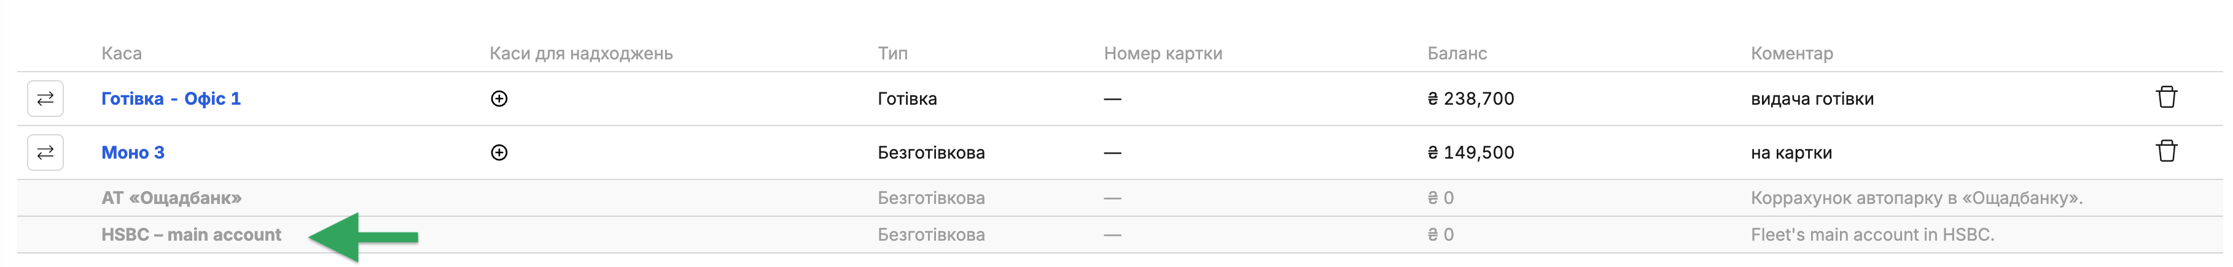Add income cash desk for Готівка - Офіс 1
Viewport: 2233px width, 267px height.
(x=499, y=99)
